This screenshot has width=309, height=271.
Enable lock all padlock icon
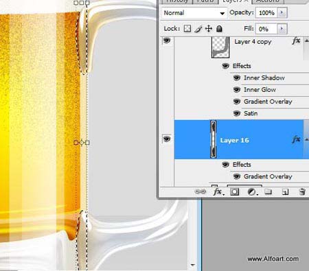point(219,29)
